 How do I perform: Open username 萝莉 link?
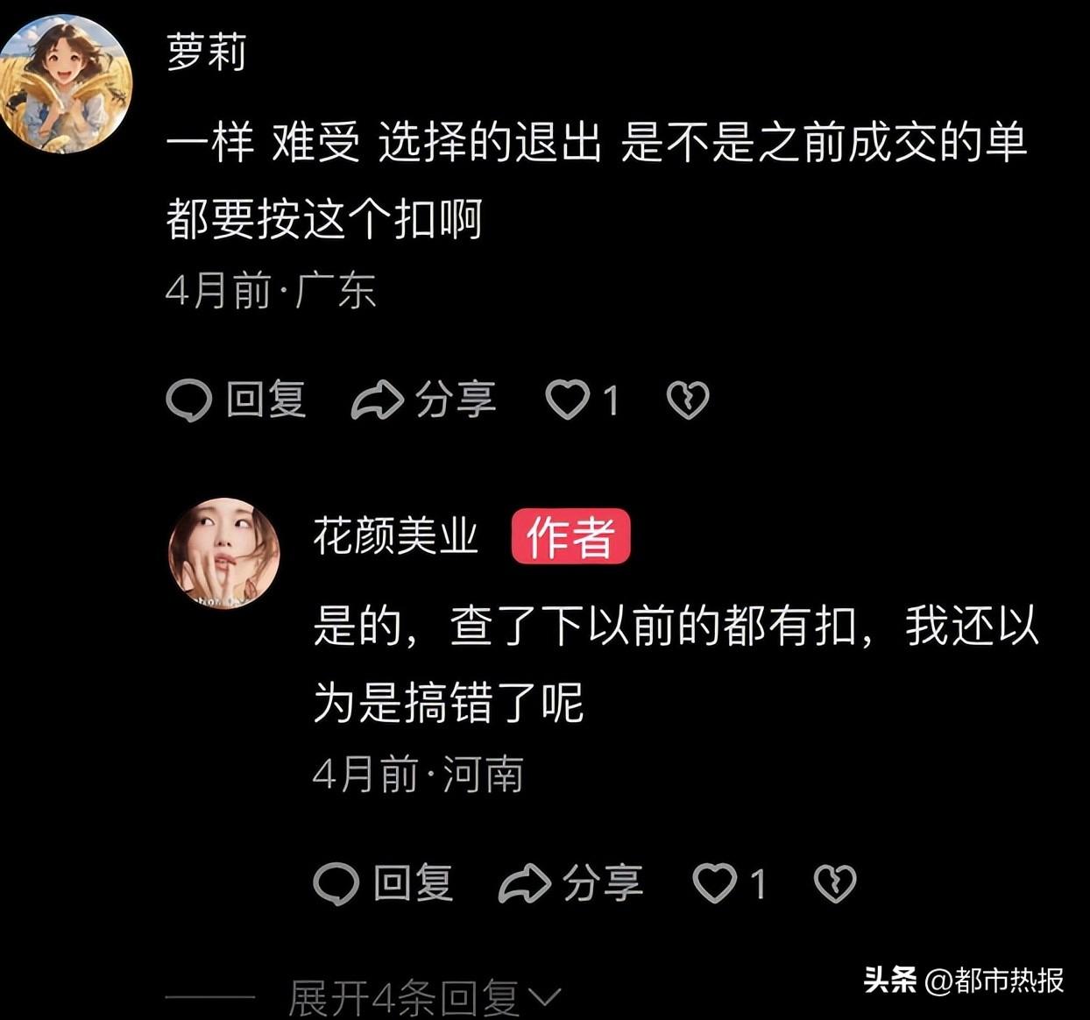(x=207, y=52)
